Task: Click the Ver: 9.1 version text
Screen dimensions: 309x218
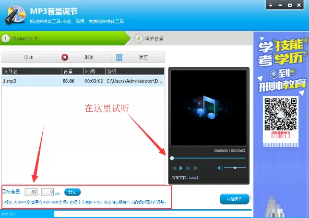Action: coord(8,214)
